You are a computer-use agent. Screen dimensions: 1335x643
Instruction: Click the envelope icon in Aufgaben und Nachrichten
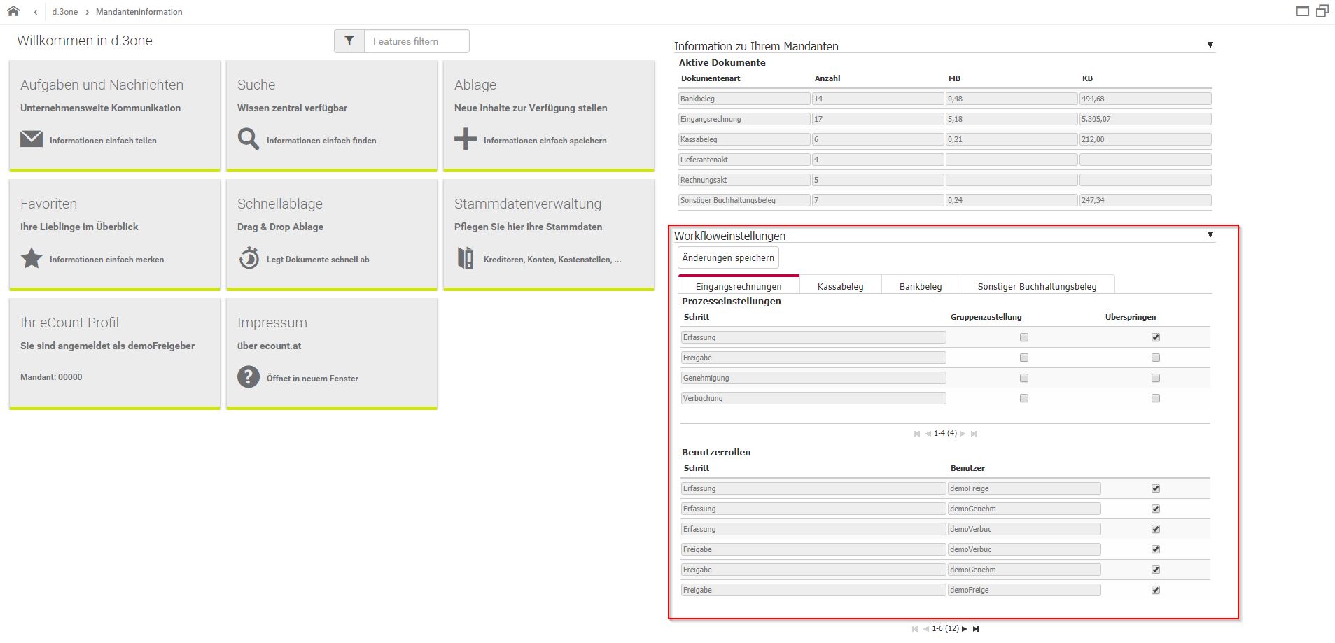[x=32, y=139]
